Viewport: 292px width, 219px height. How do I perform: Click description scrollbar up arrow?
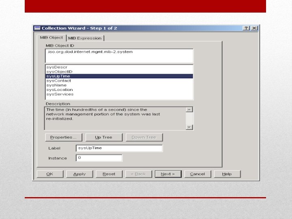coord(189,109)
